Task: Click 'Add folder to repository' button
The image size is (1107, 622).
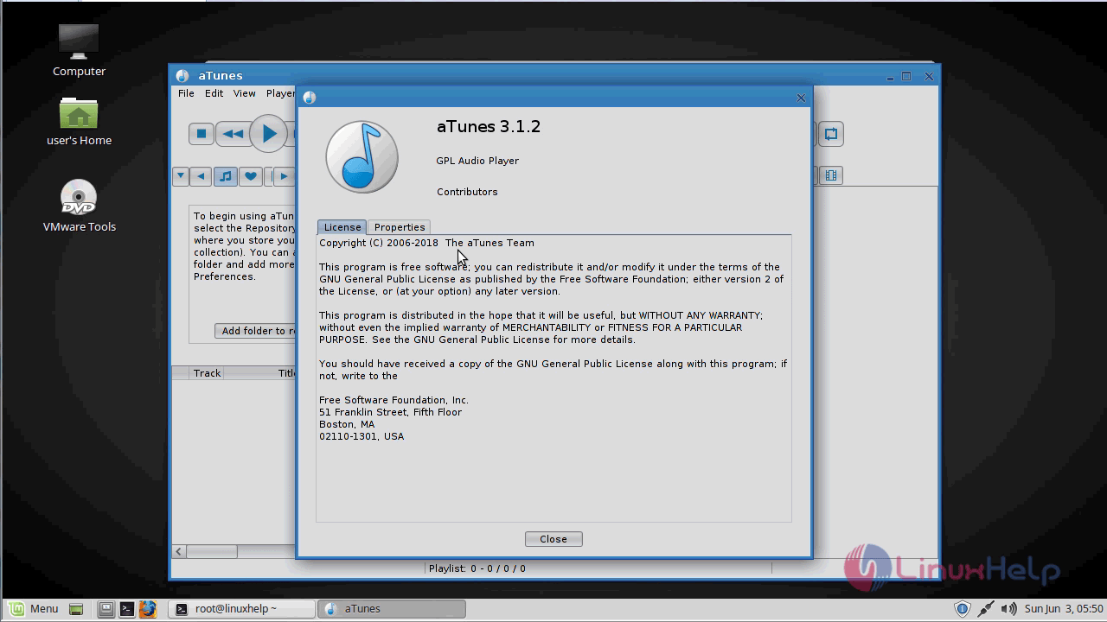Action: tap(256, 331)
